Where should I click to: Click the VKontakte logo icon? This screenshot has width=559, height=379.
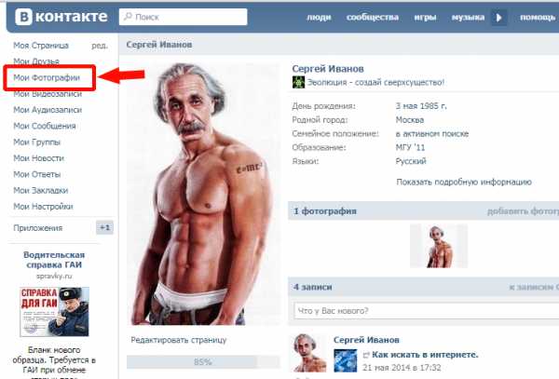(x=24, y=17)
